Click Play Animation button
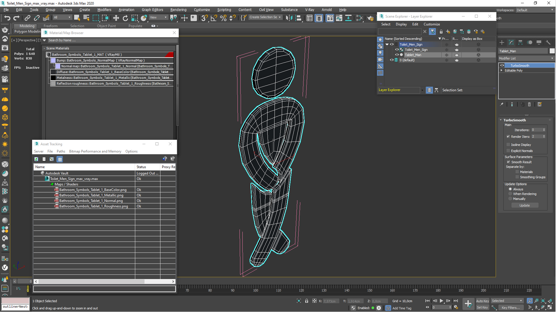The width and height of the screenshot is (556, 312). pyautogui.click(x=441, y=301)
